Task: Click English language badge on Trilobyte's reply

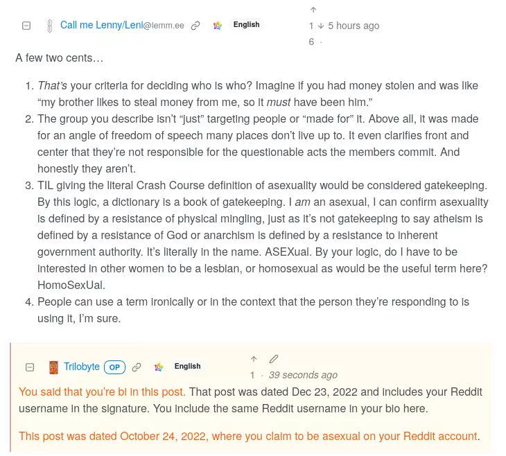Action: coord(187,367)
